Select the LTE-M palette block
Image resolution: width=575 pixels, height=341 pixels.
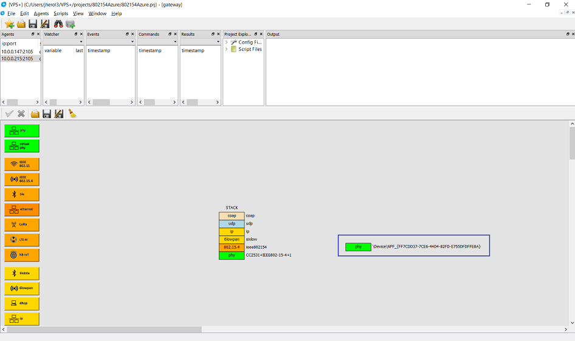click(22, 240)
